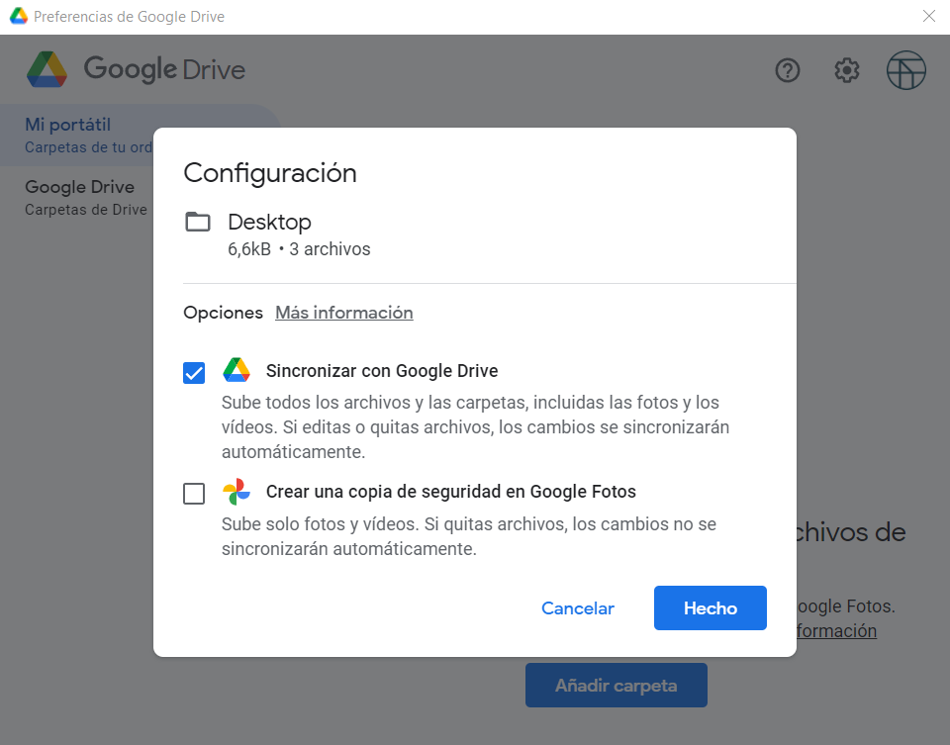Image resolution: width=950 pixels, height=745 pixels.
Task: Open the account avatar icon
Action: point(905,70)
